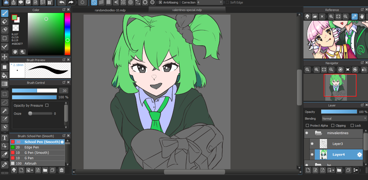Enable the radial snap guide icon
The height and width of the screenshot is (180, 368).
123,2
